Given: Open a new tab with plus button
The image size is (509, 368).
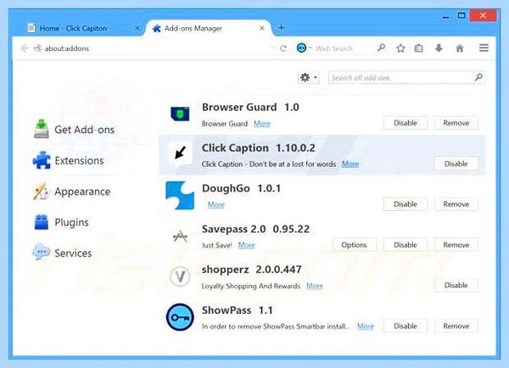Looking at the screenshot, I should (x=281, y=28).
